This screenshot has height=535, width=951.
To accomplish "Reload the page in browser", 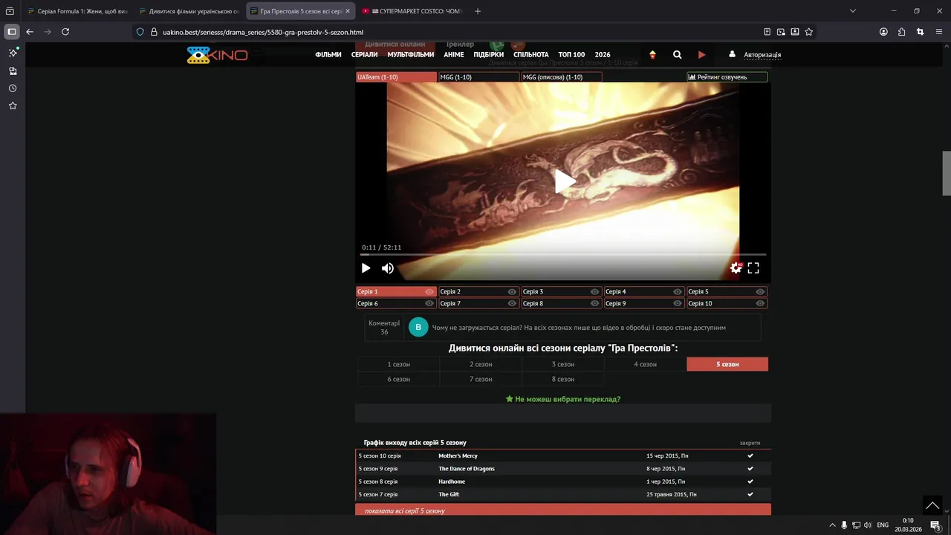I will coord(65,32).
